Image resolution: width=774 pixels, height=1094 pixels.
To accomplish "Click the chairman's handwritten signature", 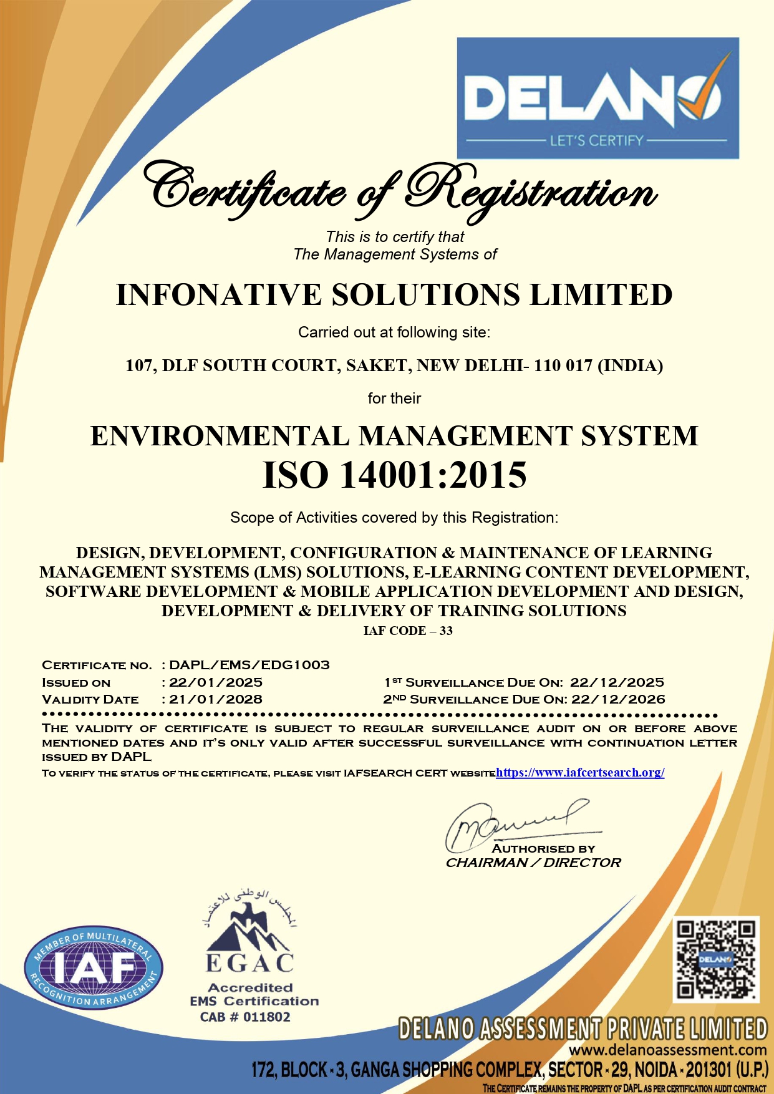I will (x=518, y=825).
